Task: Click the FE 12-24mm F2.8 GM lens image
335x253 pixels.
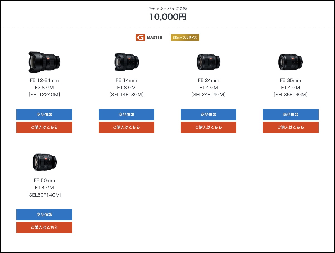Action: pyautogui.click(x=44, y=62)
